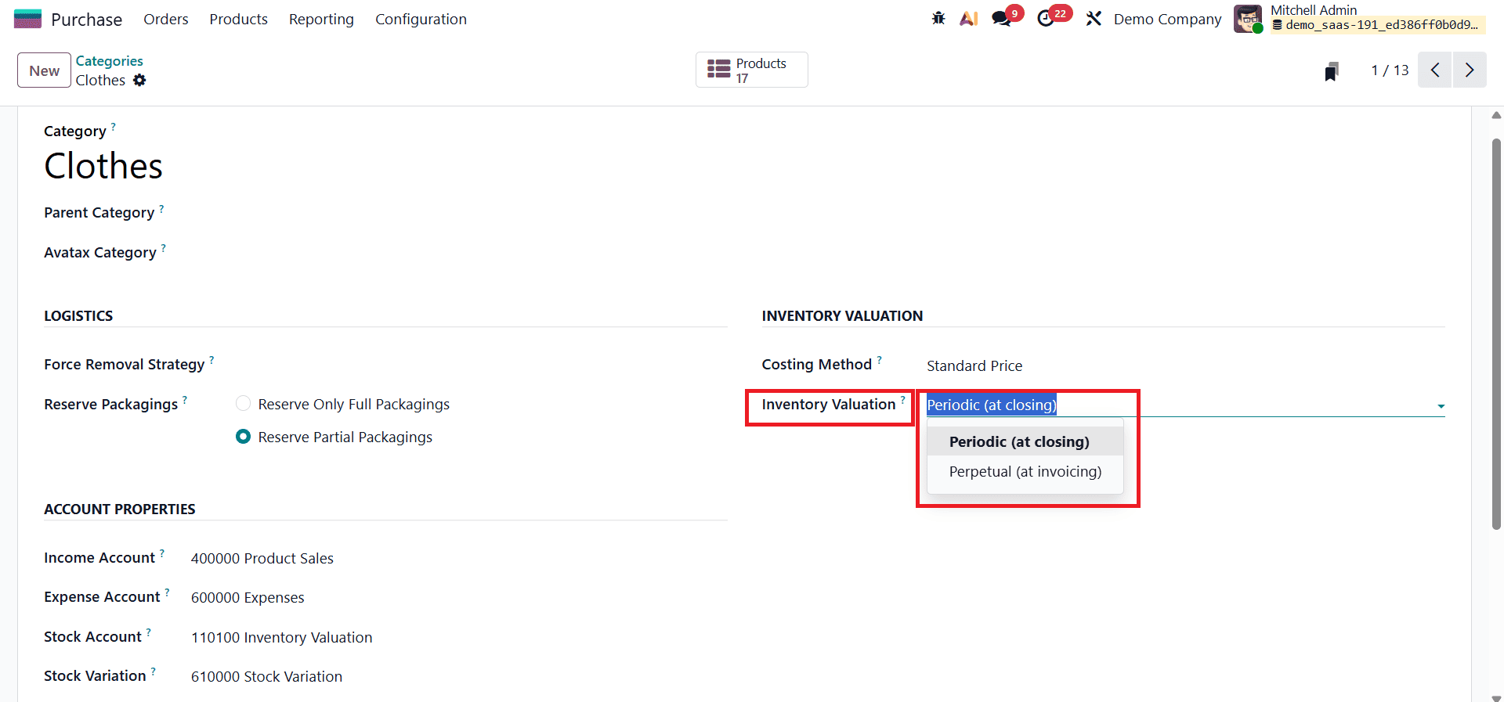1504x702 pixels.
Task: Choose Periodic (at closing) option
Action: (1018, 442)
